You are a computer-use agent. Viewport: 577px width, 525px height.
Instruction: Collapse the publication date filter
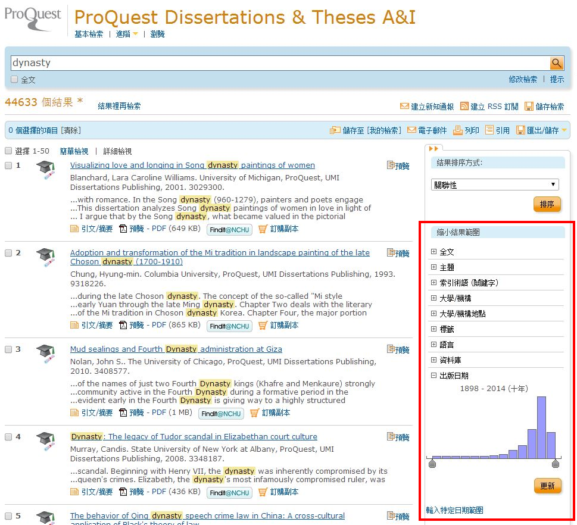coord(433,375)
